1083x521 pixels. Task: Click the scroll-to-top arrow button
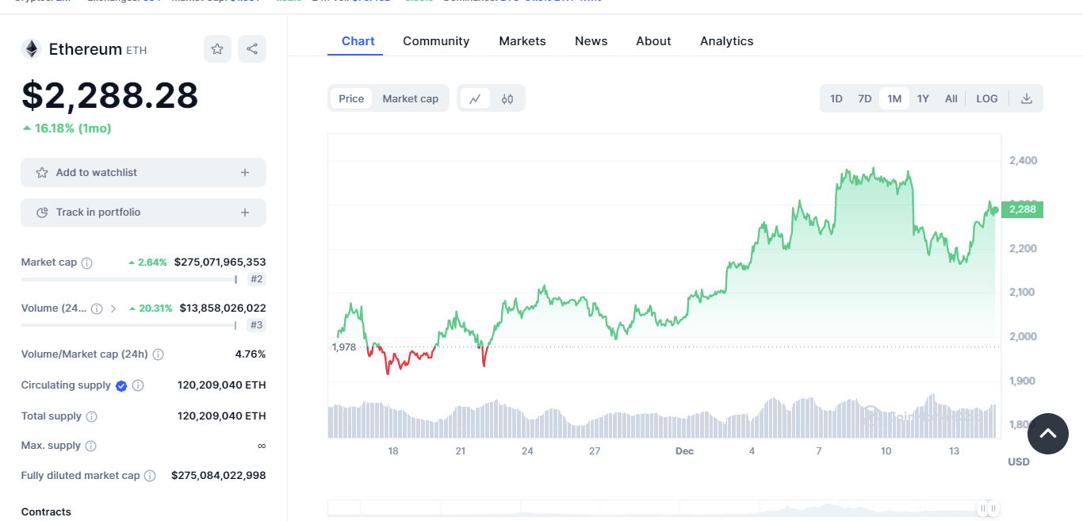pyautogui.click(x=1048, y=434)
